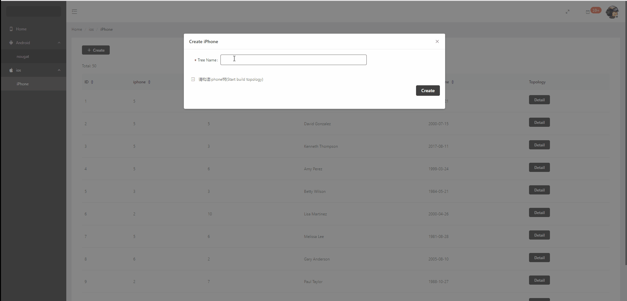Click the Total: 50 label
The width and height of the screenshot is (627, 301).
click(89, 66)
